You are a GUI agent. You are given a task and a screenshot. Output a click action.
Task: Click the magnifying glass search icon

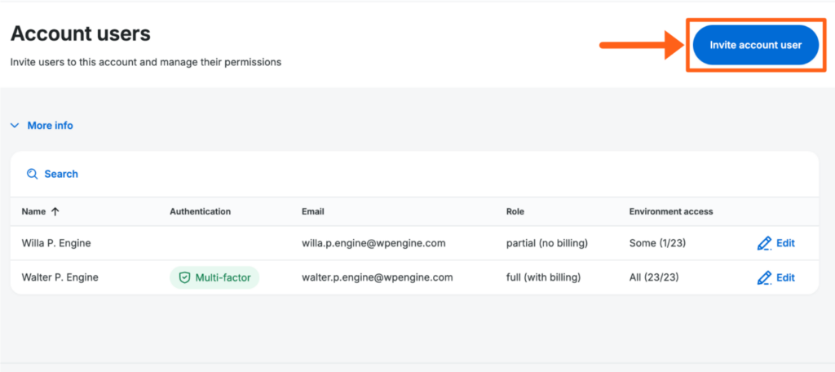pos(33,174)
